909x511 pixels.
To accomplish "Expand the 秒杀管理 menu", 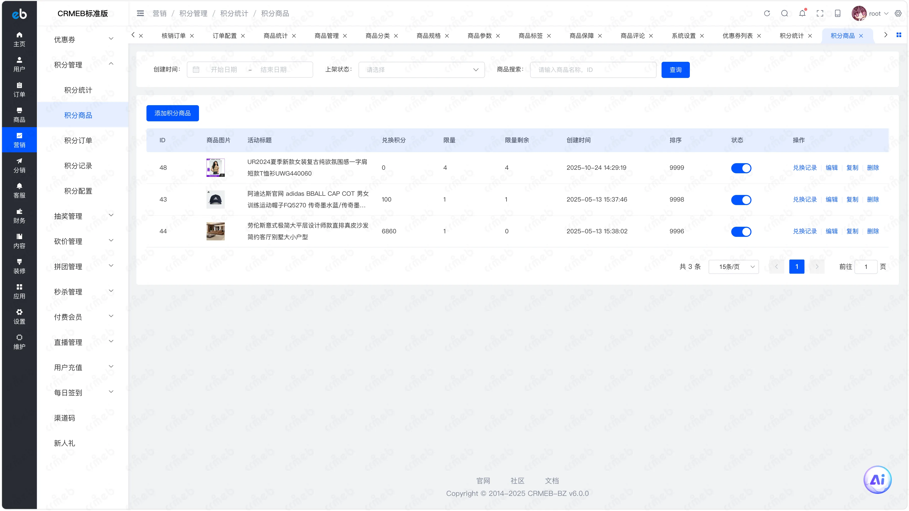I will click(x=83, y=292).
